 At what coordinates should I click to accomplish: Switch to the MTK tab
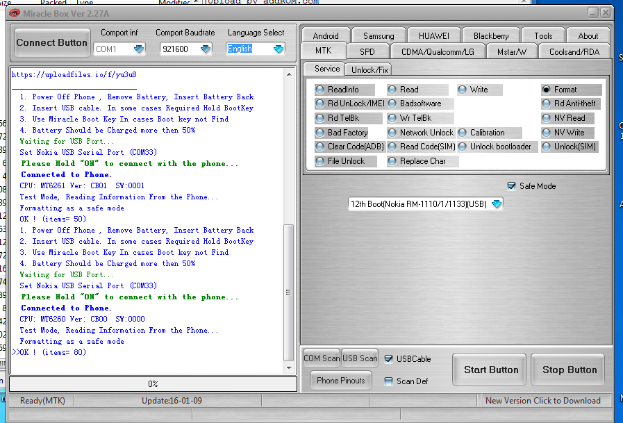point(324,51)
